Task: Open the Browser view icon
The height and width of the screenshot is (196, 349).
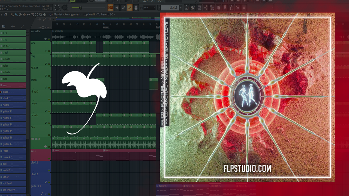Action: (212, 8)
